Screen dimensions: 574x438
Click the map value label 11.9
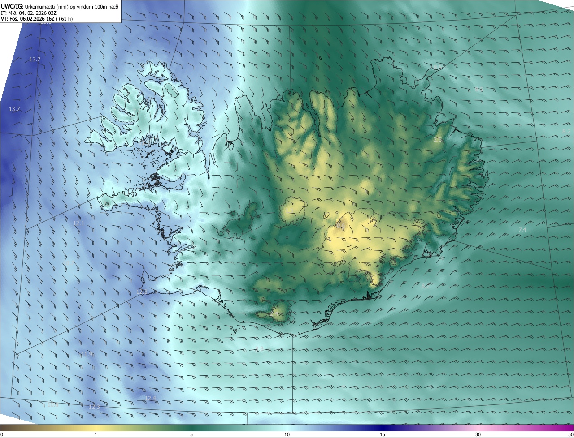click(x=87, y=354)
